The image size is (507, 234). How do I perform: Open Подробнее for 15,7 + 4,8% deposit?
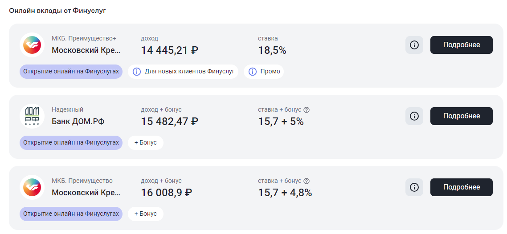462,187
